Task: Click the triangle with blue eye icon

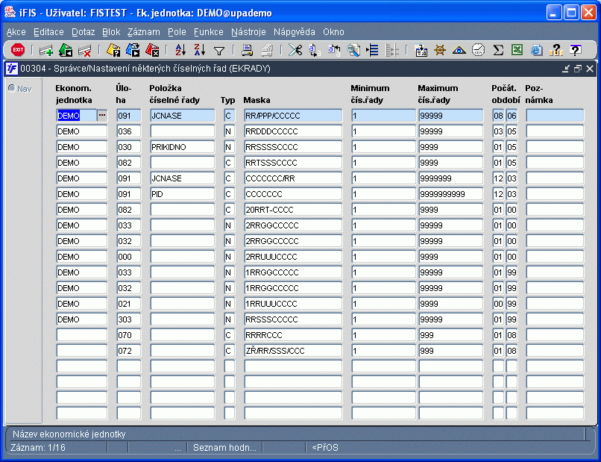Action: click(459, 50)
